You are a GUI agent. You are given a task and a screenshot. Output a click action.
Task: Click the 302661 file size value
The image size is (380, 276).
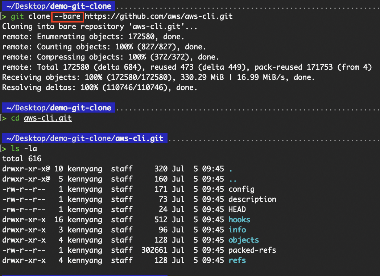coord(154,250)
